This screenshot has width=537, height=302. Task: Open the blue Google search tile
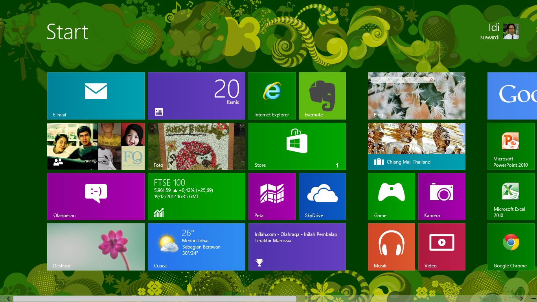point(512,96)
